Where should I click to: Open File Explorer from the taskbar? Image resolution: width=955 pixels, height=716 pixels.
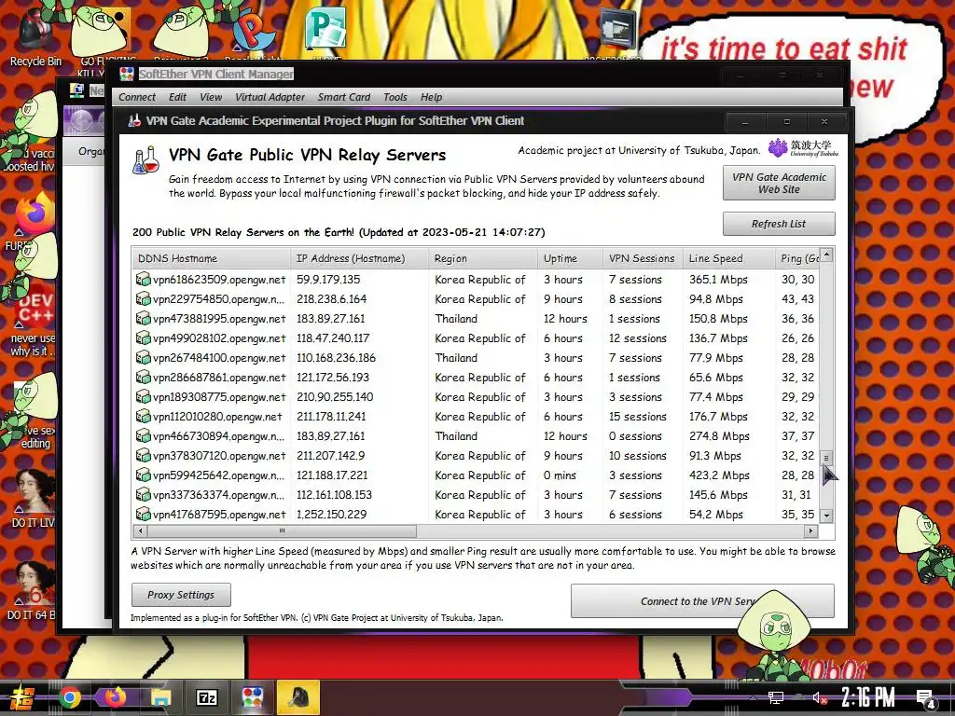tap(160, 697)
